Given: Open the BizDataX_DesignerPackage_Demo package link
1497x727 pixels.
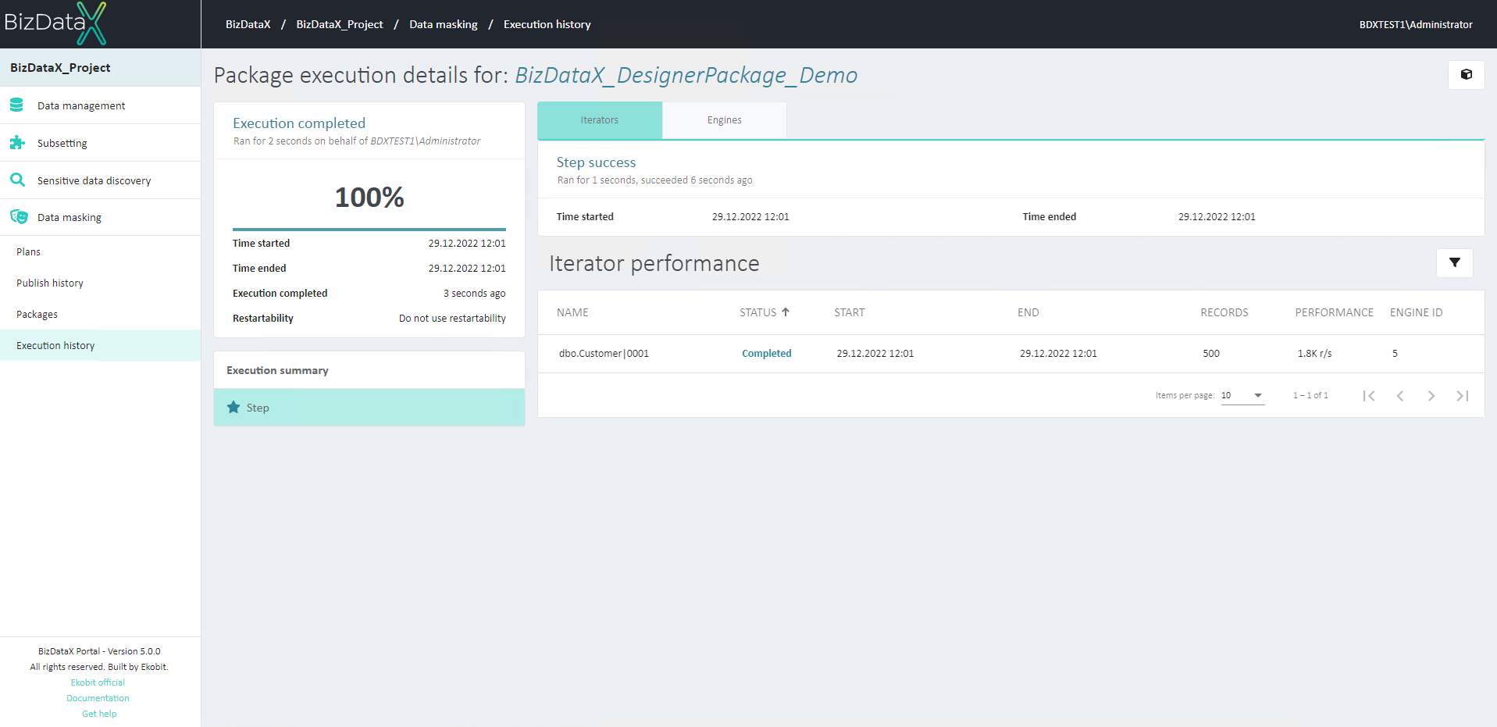Looking at the screenshot, I should [686, 75].
